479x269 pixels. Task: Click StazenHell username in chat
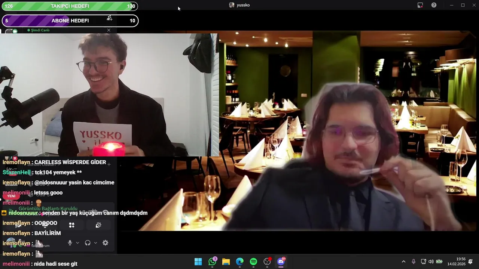[x=16, y=172]
